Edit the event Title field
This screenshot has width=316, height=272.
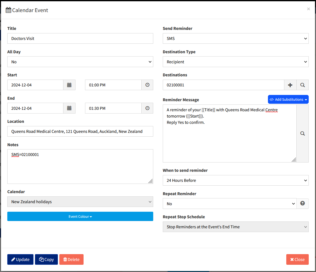(80, 38)
